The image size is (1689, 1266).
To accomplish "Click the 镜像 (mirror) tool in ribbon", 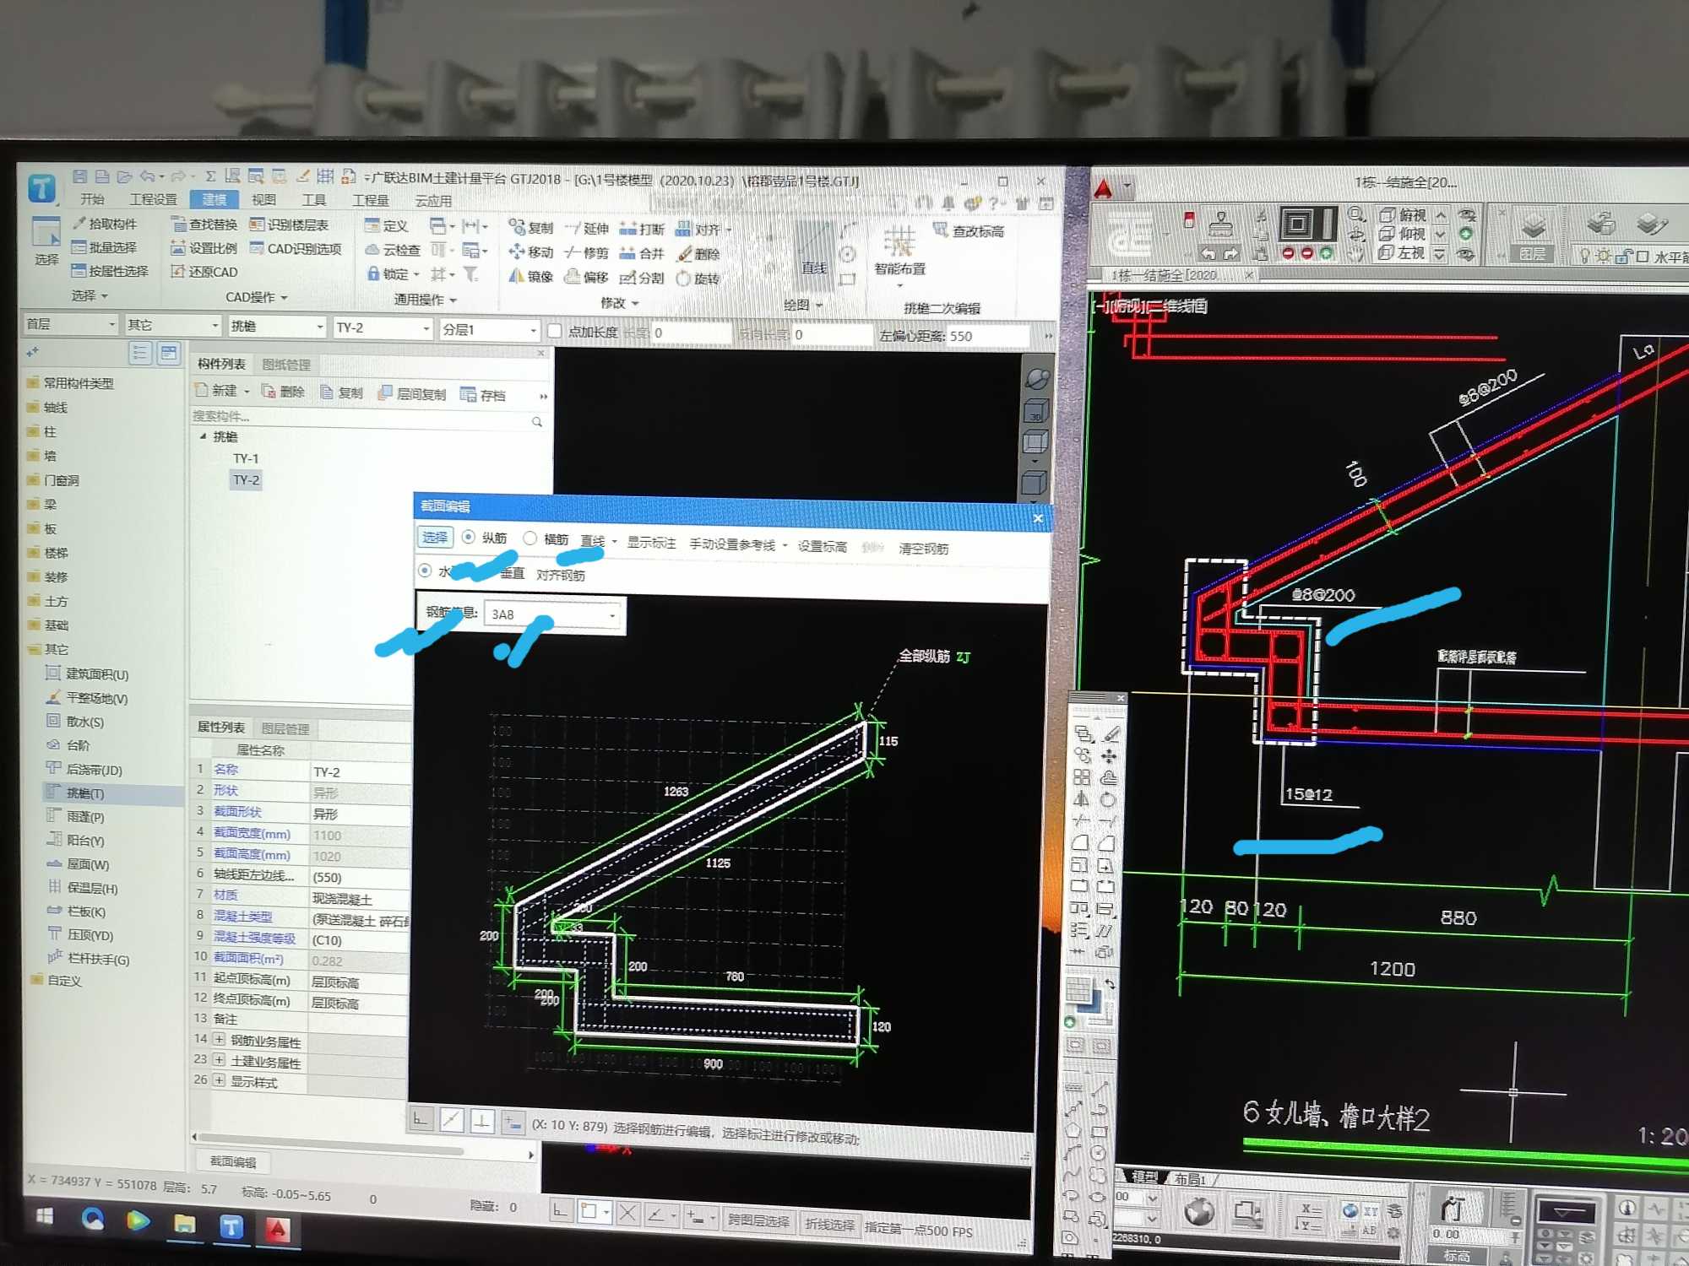I will [x=531, y=276].
